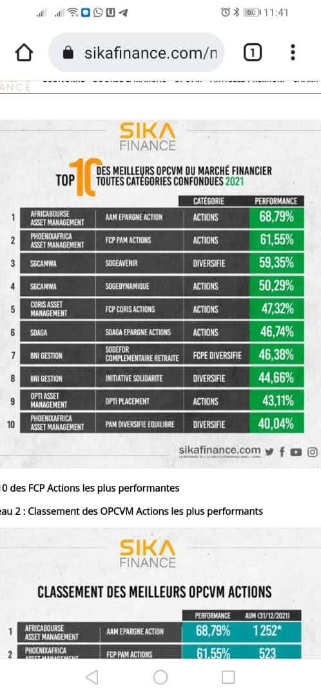Tap the YouTube icon in infographic footer

click(x=296, y=452)
